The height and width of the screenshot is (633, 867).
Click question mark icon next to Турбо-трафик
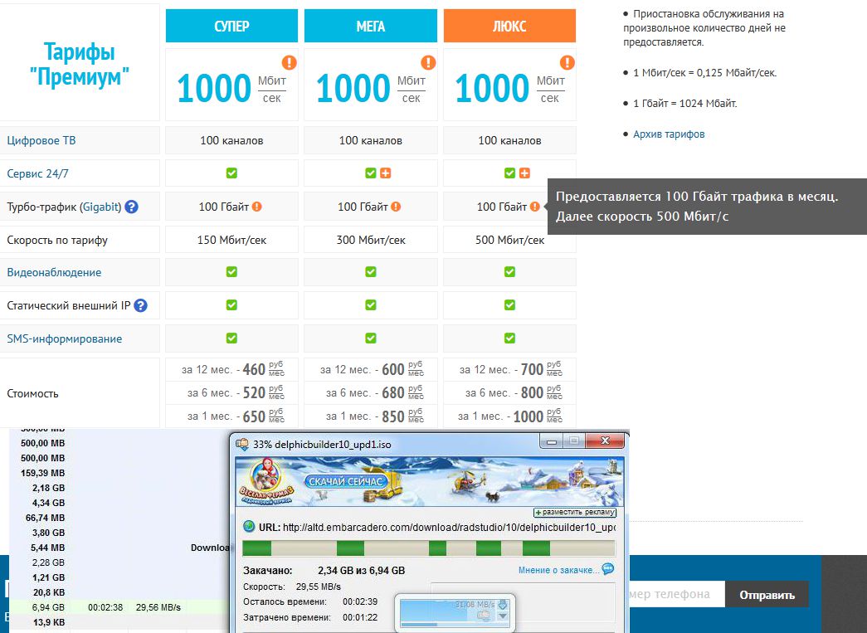[131, 207]
